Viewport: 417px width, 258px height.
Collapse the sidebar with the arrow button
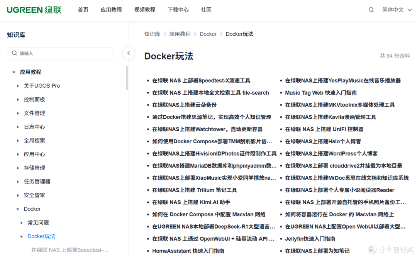click(129, 53)
